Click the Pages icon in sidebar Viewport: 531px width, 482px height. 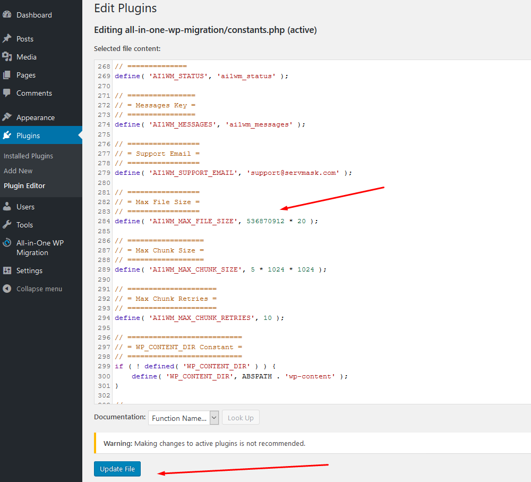pyautogui.click(x=7, y=75)
